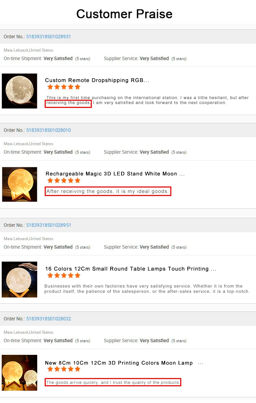Click highlighted review 'After receiving the goods'
Screen dimensions: 256x403
(108, 192)
